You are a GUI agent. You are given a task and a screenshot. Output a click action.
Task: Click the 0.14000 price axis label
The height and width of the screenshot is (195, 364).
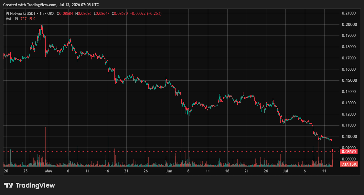pos(349,92)
